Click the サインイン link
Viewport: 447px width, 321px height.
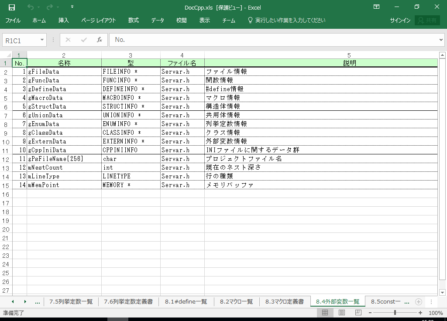coord(400,20)
